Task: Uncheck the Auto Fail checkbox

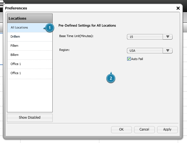Action: coord(129,59)
